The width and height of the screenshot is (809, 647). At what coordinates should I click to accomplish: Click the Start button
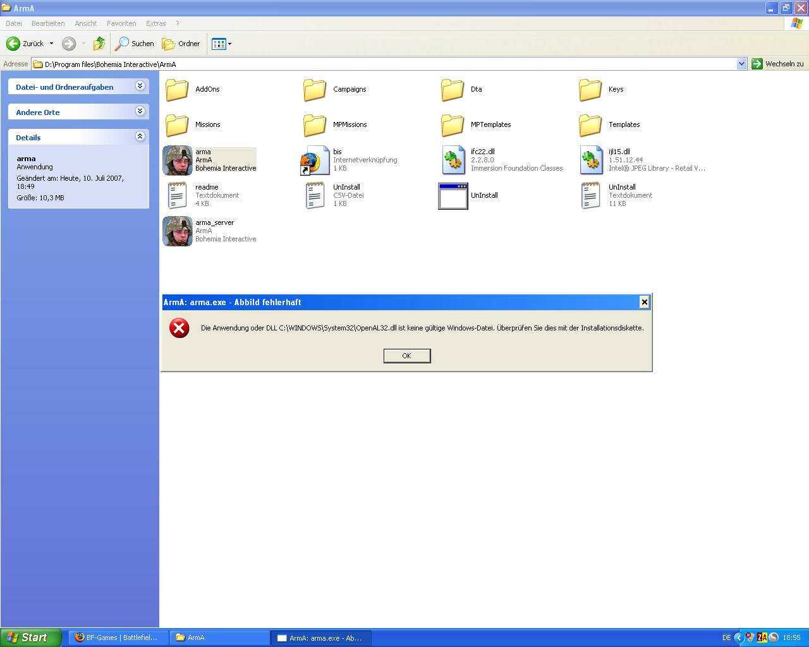coord(31,638)
